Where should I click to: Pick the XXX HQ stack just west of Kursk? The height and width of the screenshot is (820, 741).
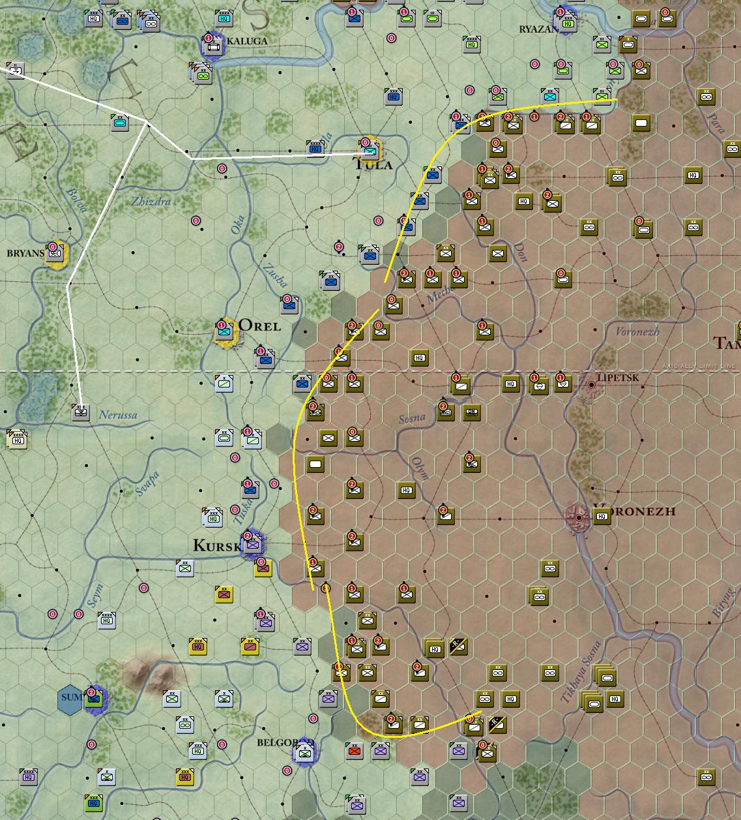[x=212, y=517]
